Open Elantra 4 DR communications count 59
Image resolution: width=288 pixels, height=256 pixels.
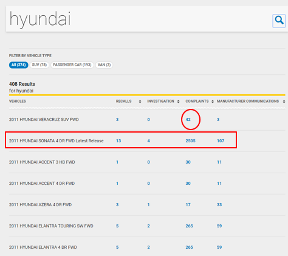[219, 247]
